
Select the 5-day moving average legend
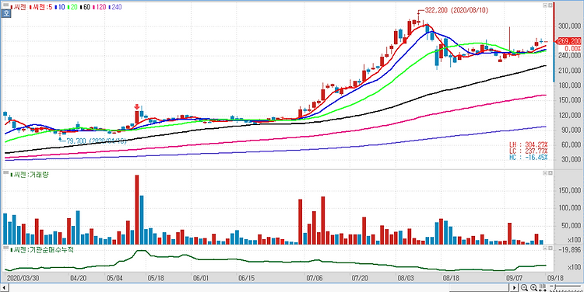(x=40, y=7)
